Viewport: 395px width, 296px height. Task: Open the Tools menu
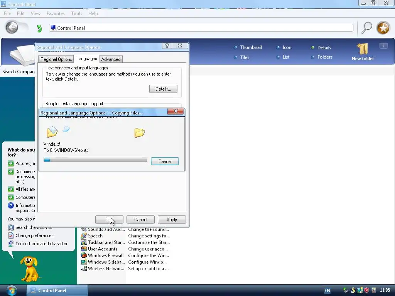(x=76, y=13)
